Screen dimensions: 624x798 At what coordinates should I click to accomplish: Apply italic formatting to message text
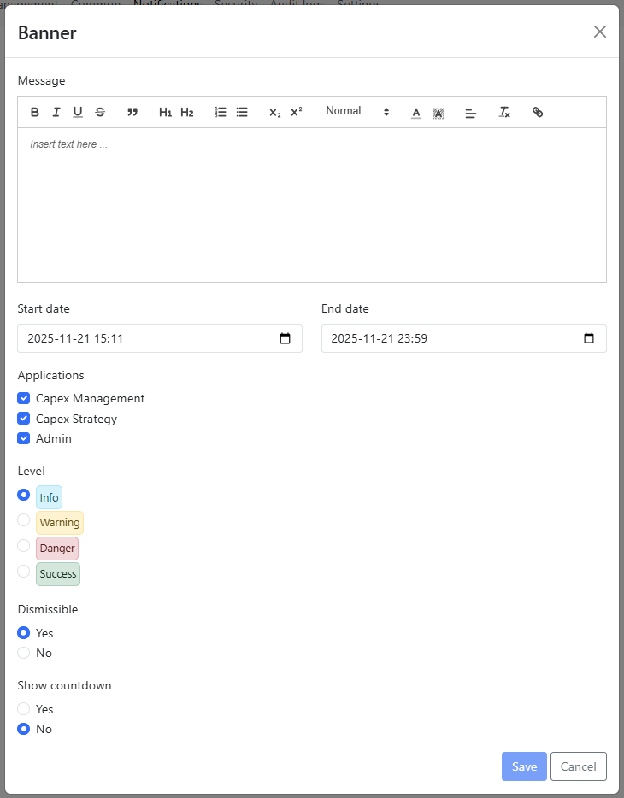pyautogui.click(x=56, y=112)
